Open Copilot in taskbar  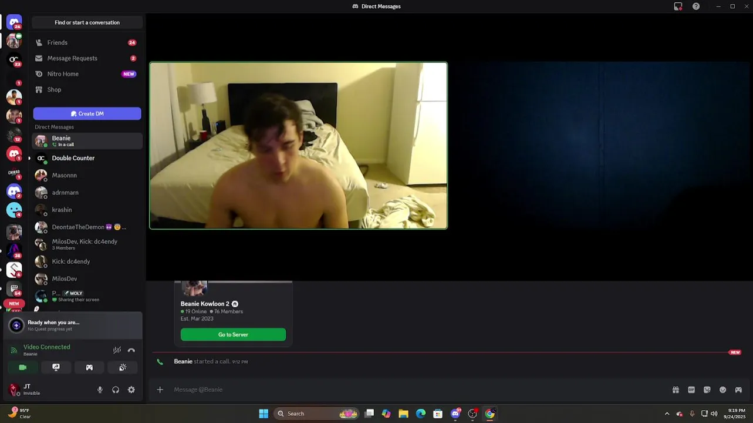386,414
